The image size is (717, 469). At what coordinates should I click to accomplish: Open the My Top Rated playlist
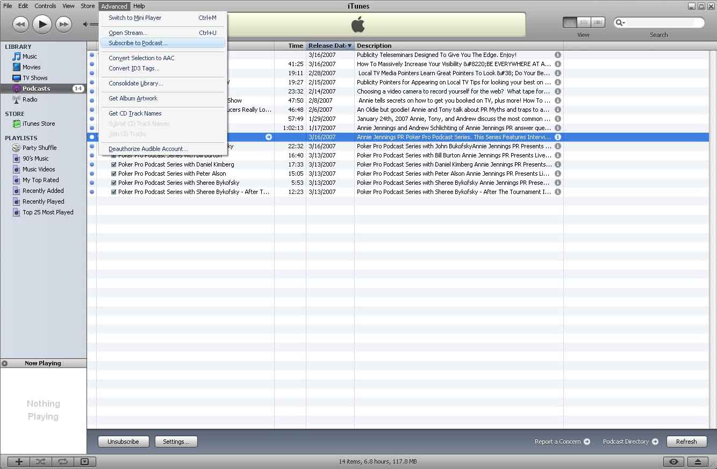(40, 180)
